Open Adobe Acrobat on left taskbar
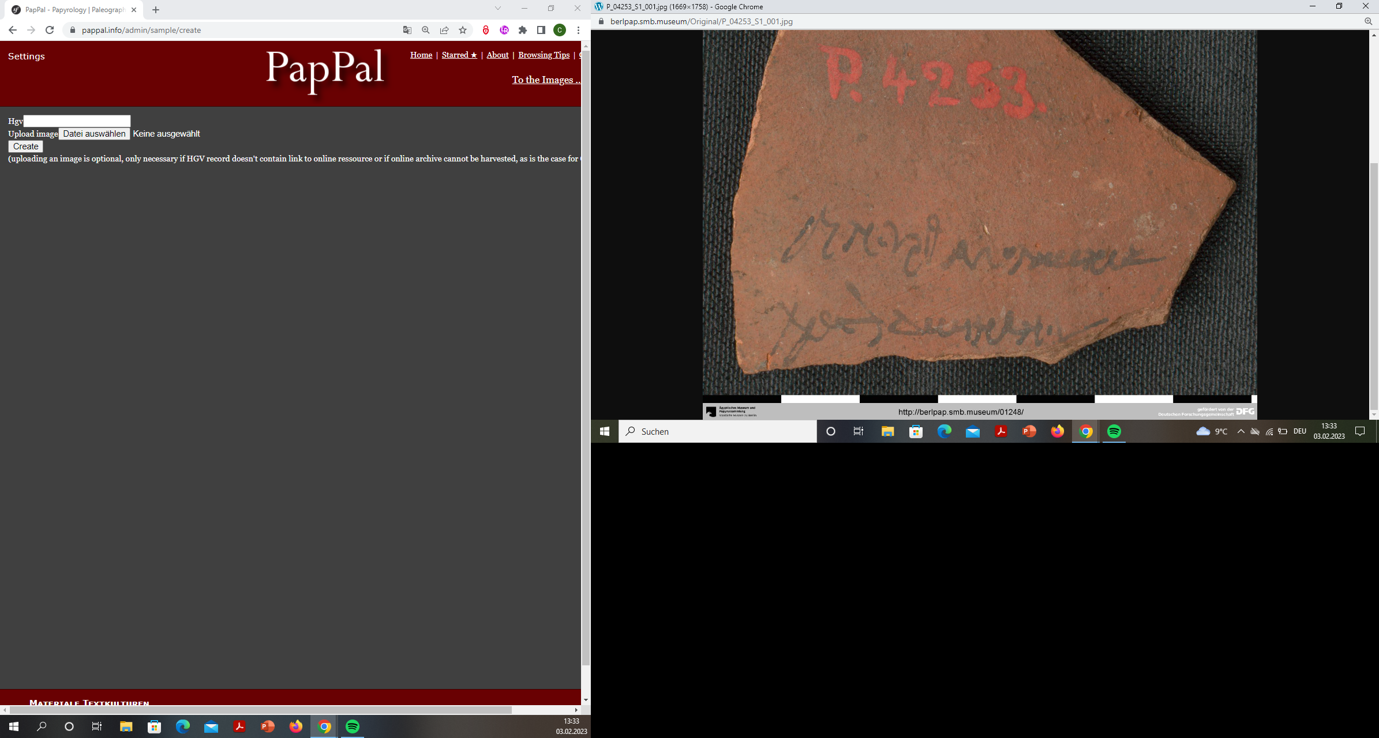Screen dimensions: 1379x738 point(239,726)
